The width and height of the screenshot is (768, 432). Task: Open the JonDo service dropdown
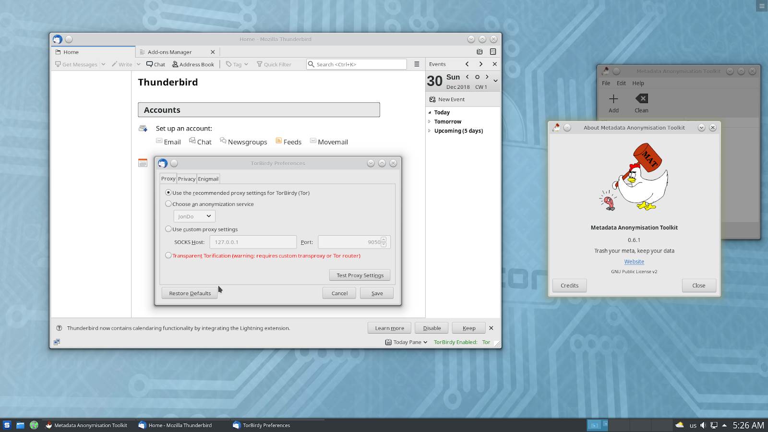click(193, 216)
